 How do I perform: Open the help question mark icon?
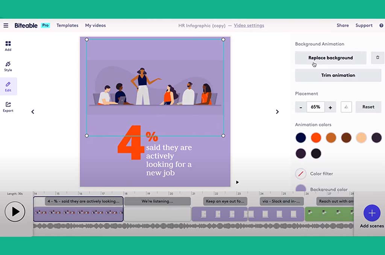[x=381, y=25]
